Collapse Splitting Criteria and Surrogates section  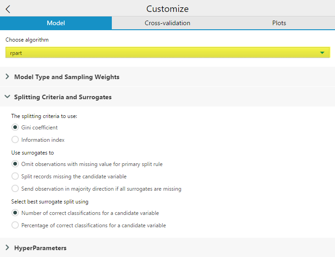63,97
